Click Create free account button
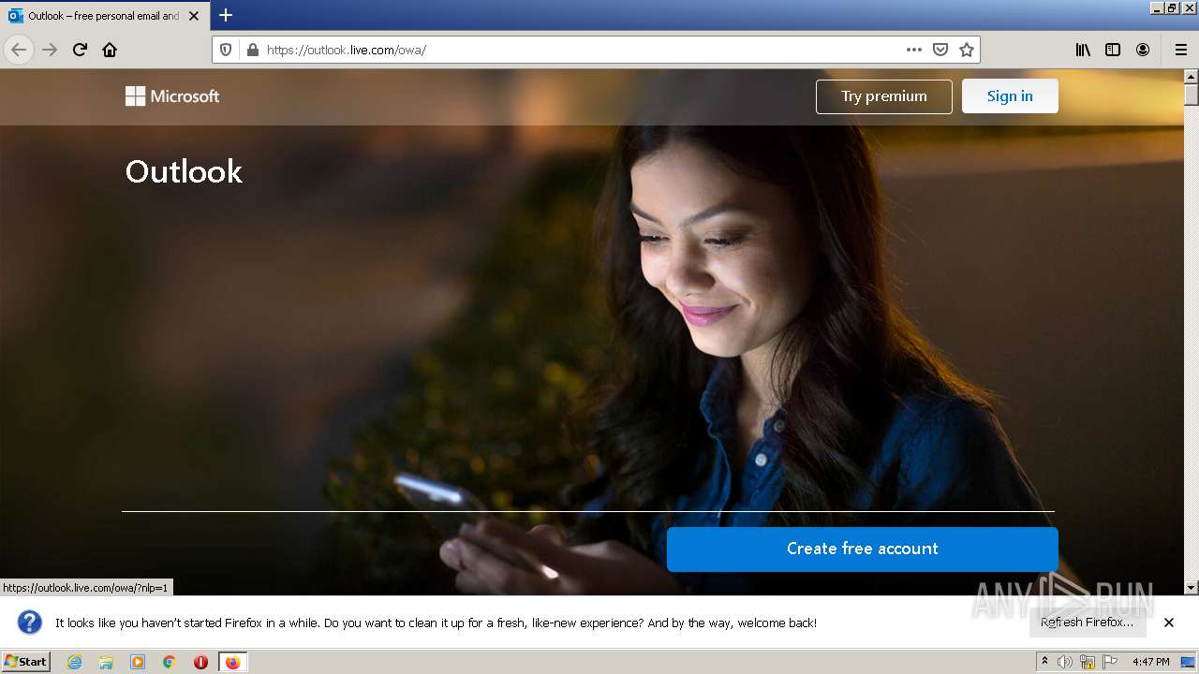 point(863,549)
